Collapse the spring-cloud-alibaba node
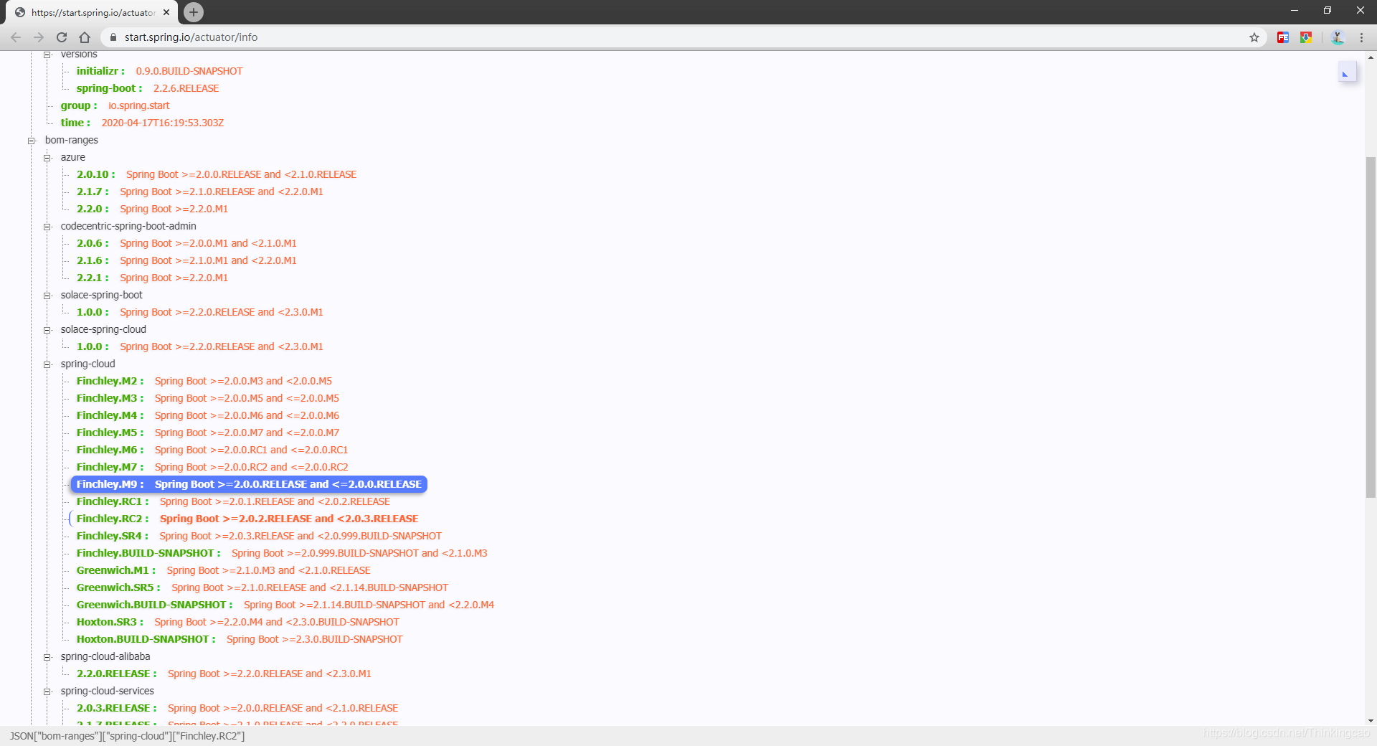This screenshot has width=1377, height=746. 47,657
